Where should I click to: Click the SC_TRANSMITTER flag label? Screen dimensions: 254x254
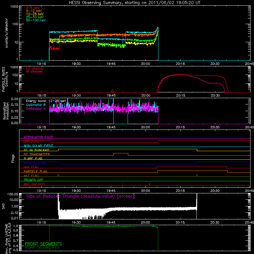pyautogui.click(x=37, y=154)
